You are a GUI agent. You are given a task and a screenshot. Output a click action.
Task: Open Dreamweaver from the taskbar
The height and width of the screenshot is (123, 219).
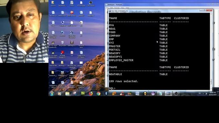(83, 93)
